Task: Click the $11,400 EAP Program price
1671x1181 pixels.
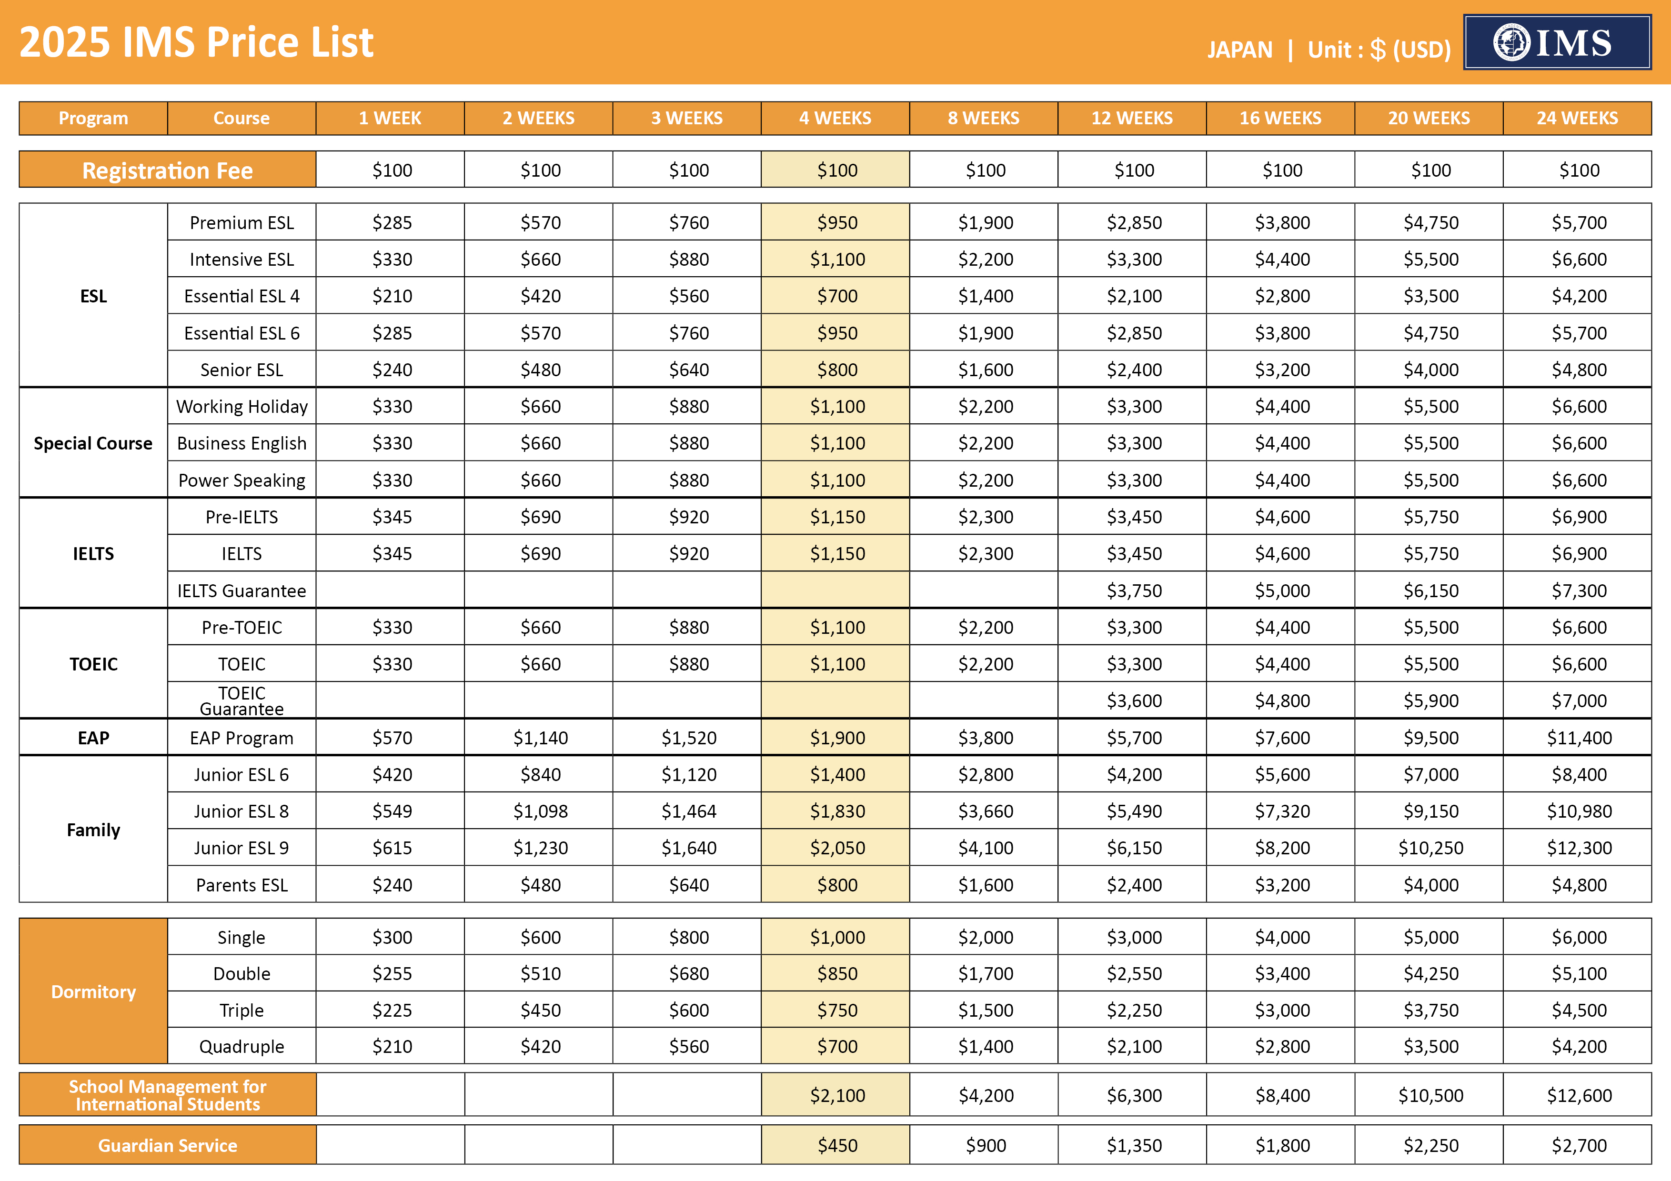Action: tap(1579, 738)
